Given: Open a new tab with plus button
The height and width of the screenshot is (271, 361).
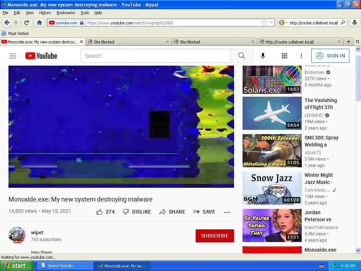Looking at the screenshot, I should coord(349,42).
